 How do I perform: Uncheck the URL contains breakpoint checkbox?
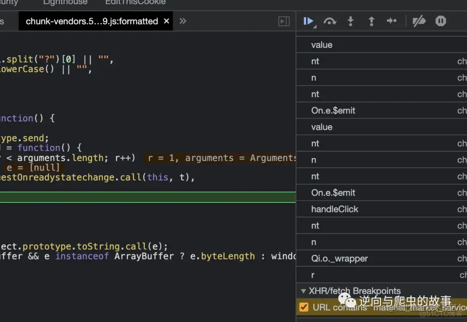tap(304, 307)
